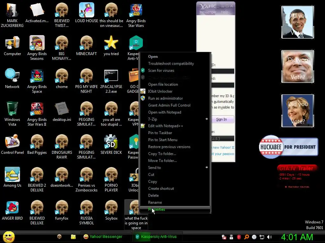Expand the Send to submenu
The image size is (325, 243).
tap(175, 168)
